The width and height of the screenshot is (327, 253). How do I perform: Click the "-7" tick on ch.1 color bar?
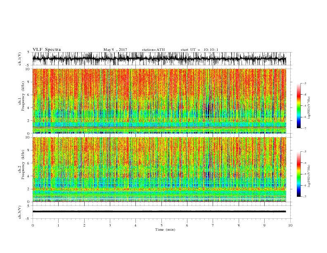(x=305, y=128)
